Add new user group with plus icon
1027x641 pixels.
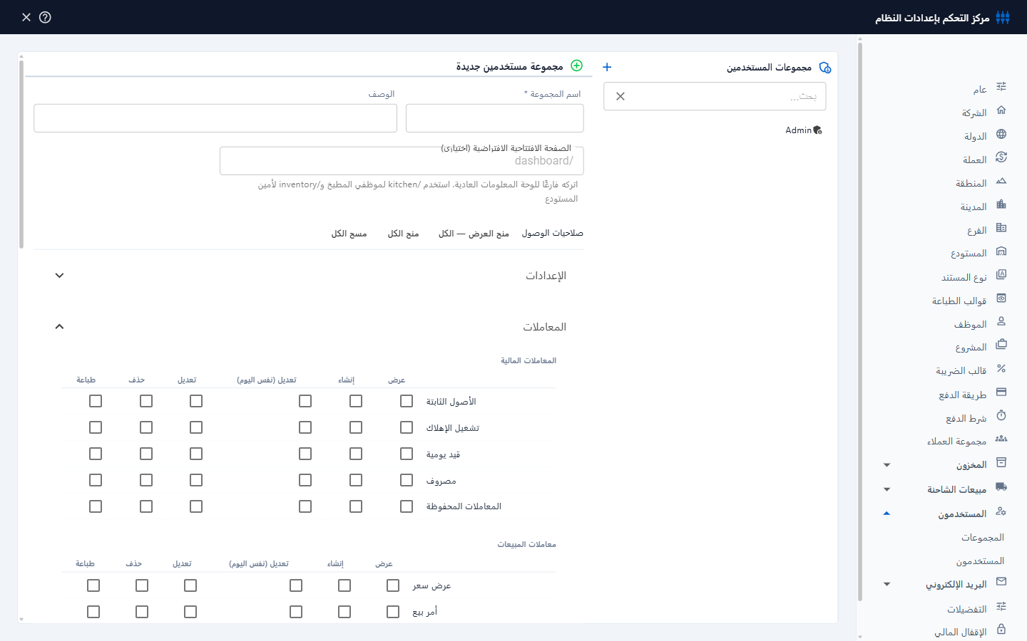(x=607, y=67)
